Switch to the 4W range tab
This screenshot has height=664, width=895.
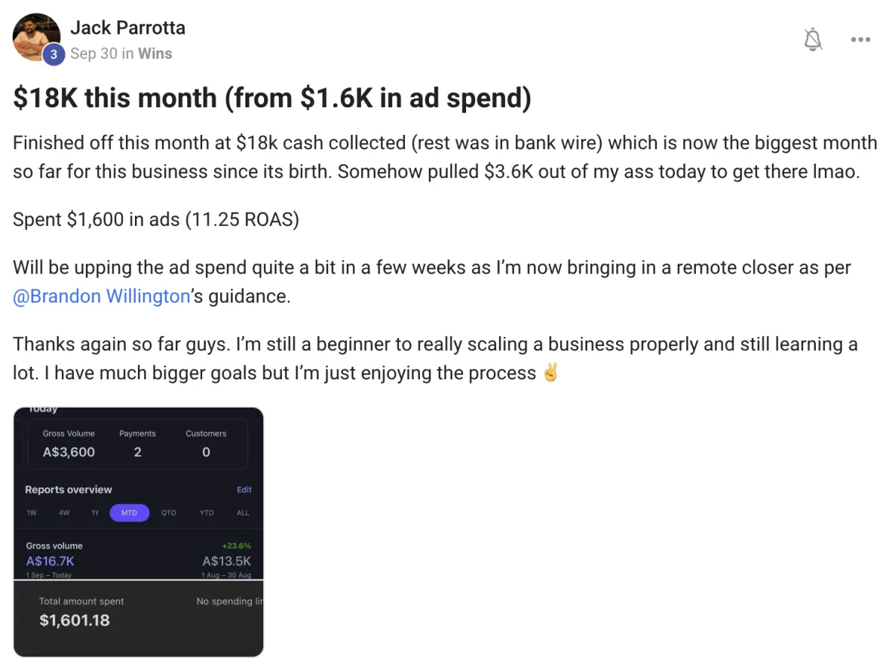(64, 513)
